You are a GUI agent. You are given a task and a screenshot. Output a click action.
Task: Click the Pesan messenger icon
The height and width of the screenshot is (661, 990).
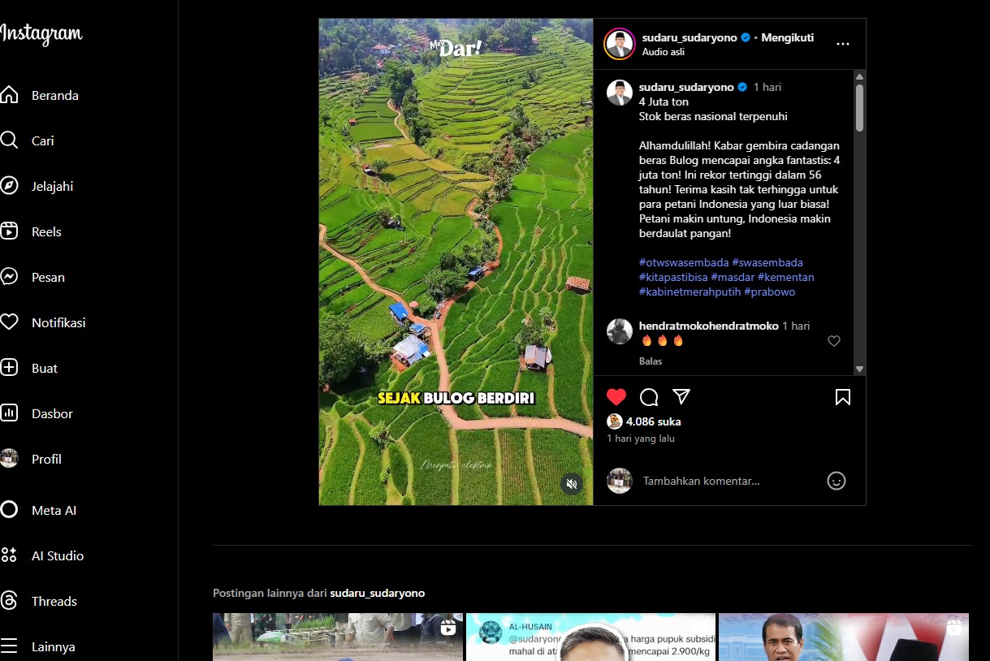click(x=9, y=277)
